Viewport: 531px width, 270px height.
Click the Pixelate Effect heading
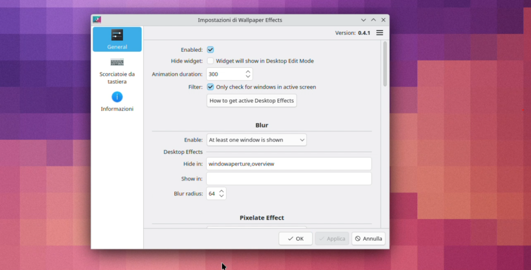(262, 218)
